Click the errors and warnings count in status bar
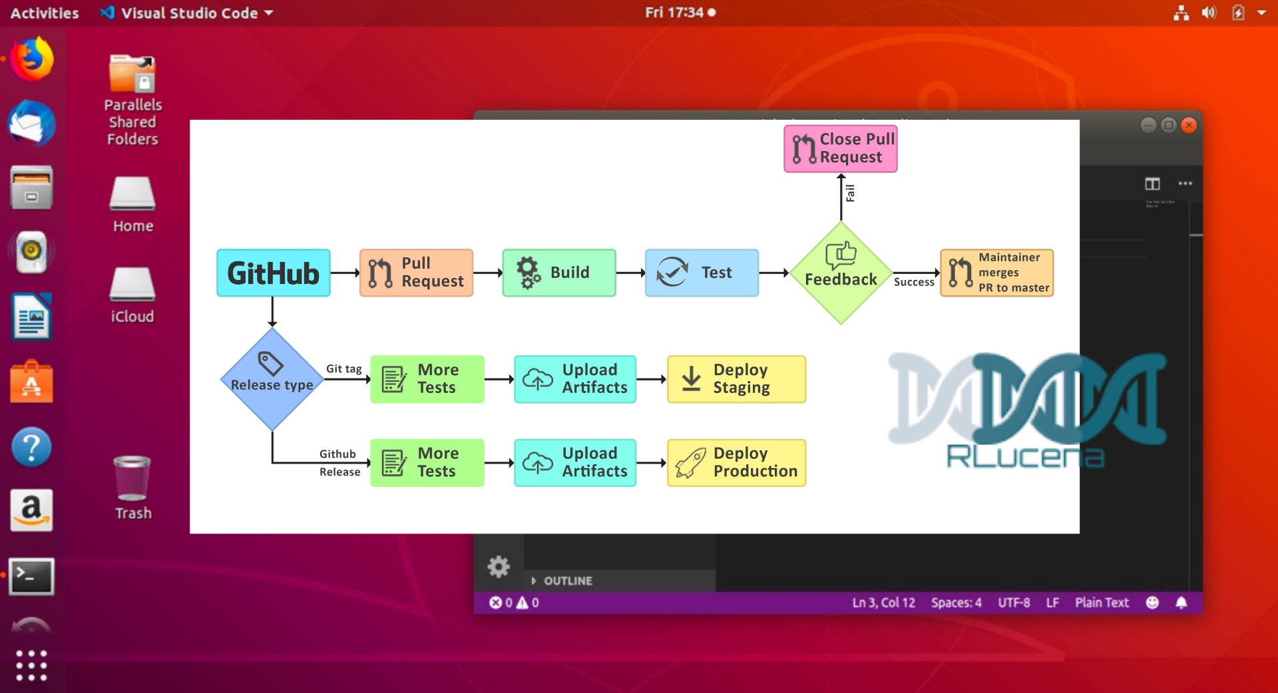Image resolution: width=1278 pixels, height=693 pixels. click(x=514, y=603)
